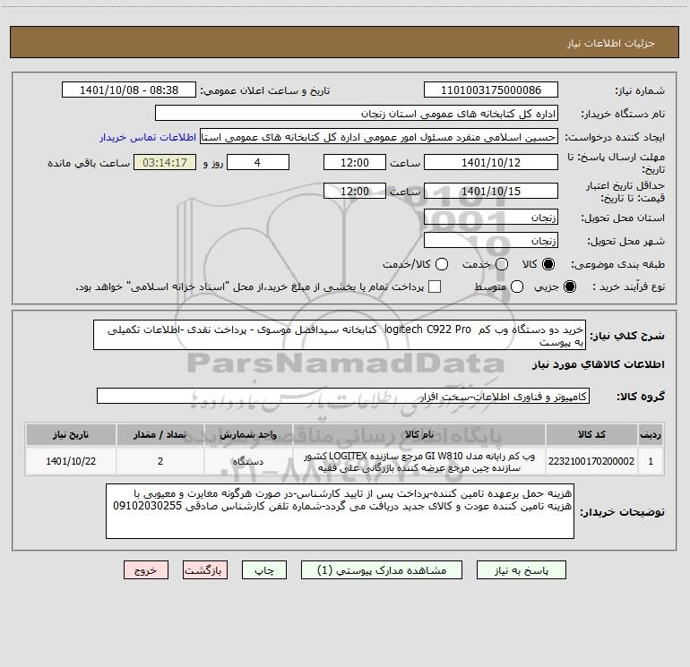
Task: Click the webcam product name cell
Action: tap(419, 461)
